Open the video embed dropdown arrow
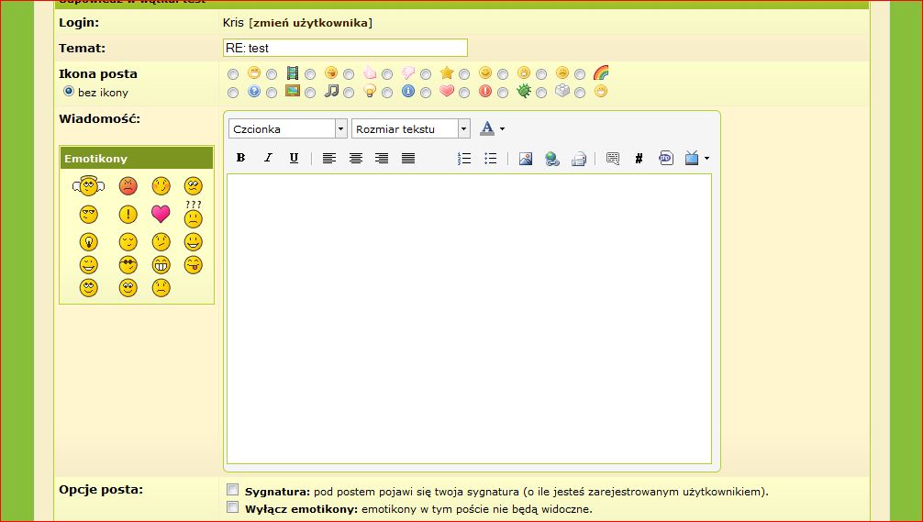Image resolution: width=923 pixels, height=522 pixels. (706, 159)
